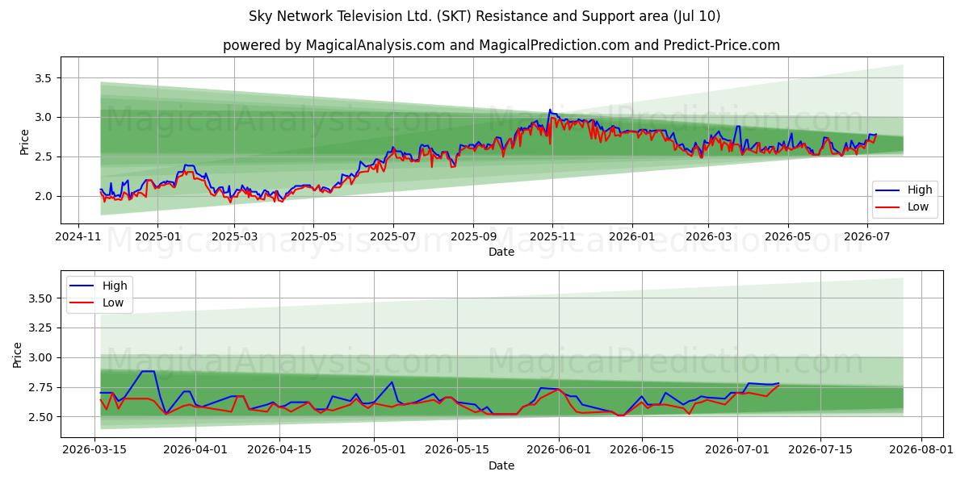Click the 'Date' x-axis label of top chart

click(501, 252)
